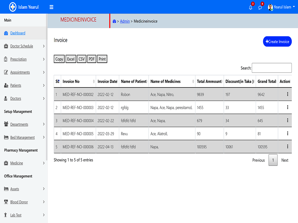
Task: Open action menu for invoice MED-REF-NO-000004
Action: 288,120
